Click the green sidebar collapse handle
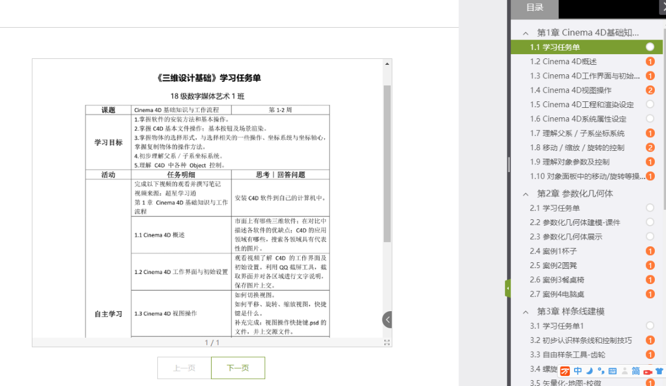666x386 pixels. [x=507, y=288]
